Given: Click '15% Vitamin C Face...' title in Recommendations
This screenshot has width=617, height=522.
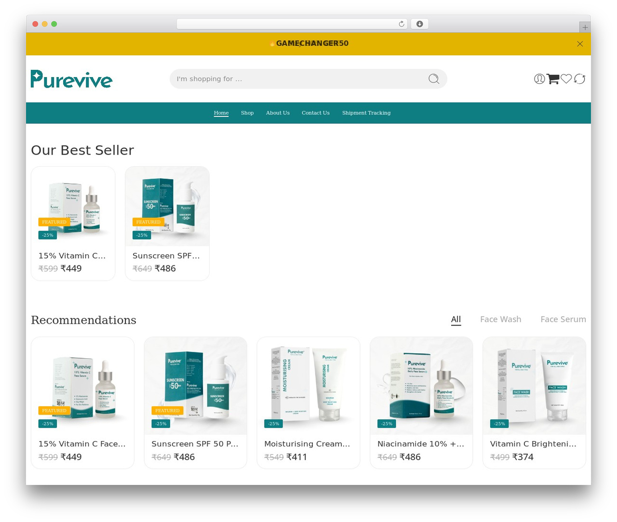Looking at the screenshot, I should [82, 444].
